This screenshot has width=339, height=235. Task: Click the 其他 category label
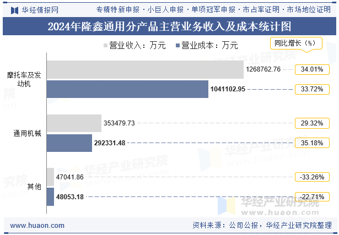point(34,187)
